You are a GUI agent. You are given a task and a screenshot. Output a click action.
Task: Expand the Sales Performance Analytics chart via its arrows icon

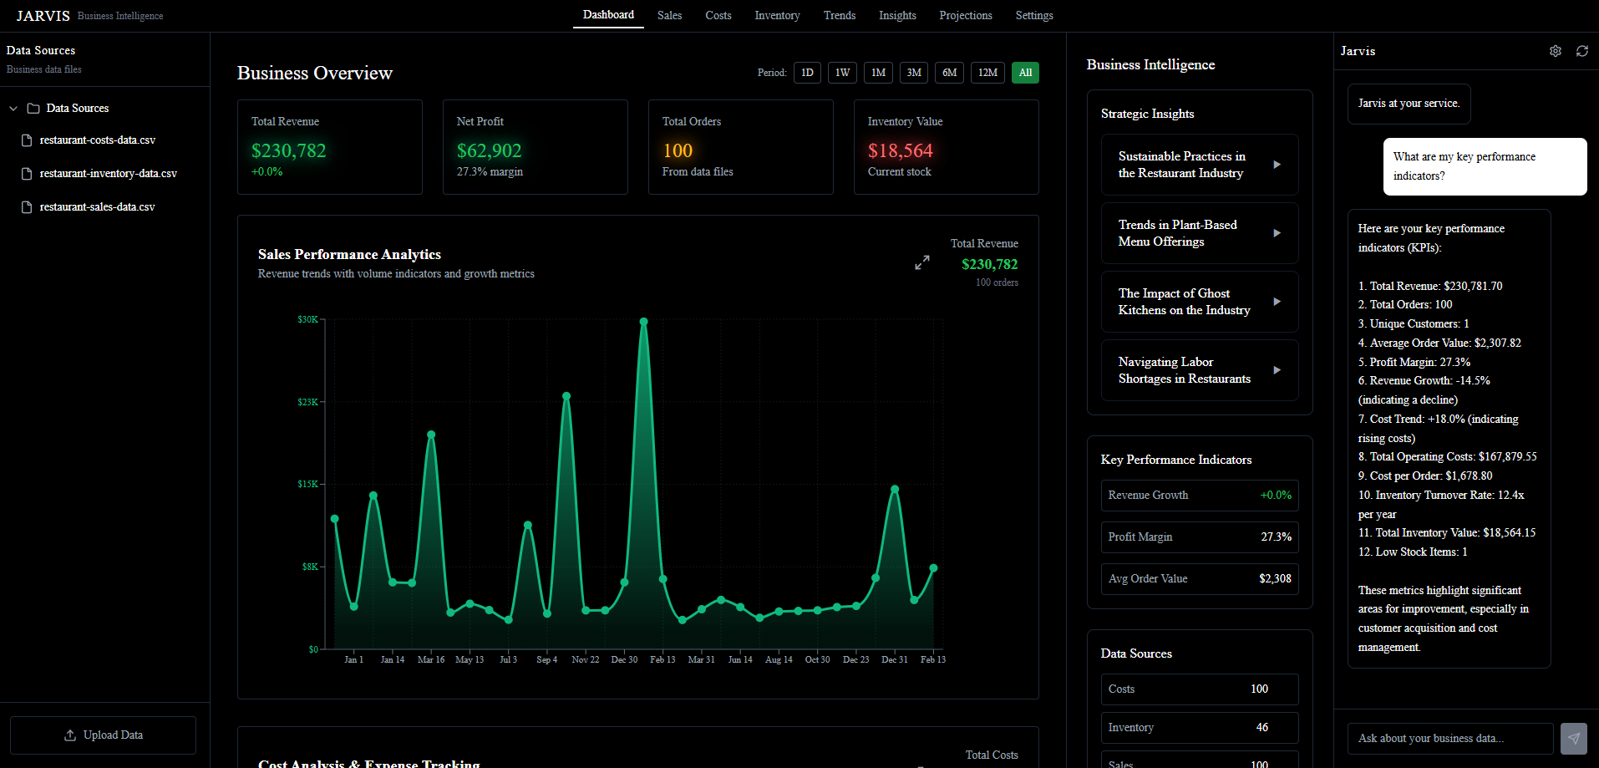tap(922, 262)
